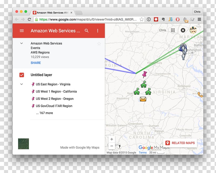Select US West 1 Region - California item
Viewport: 216px width, 173px height.
click(x=56, y=91)
